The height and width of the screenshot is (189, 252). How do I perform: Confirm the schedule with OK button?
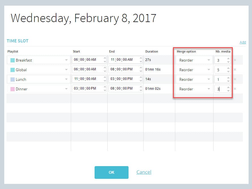pyautogui.click(x=112, y=172)
